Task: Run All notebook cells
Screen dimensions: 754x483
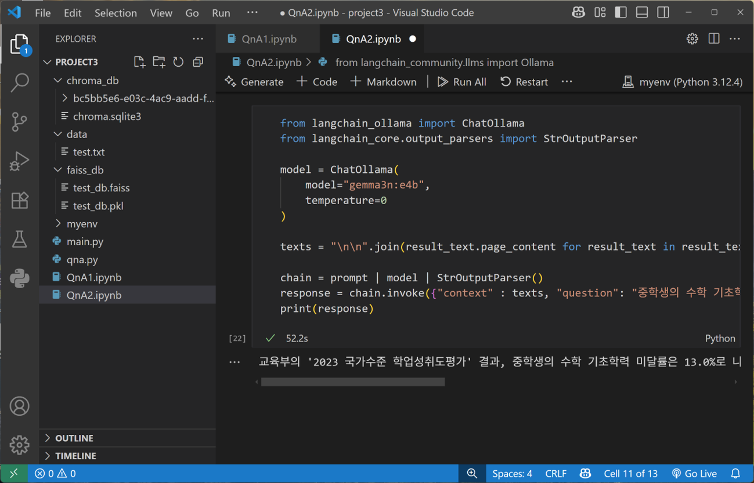Action: pyautogui.click(x=462, y=82)
